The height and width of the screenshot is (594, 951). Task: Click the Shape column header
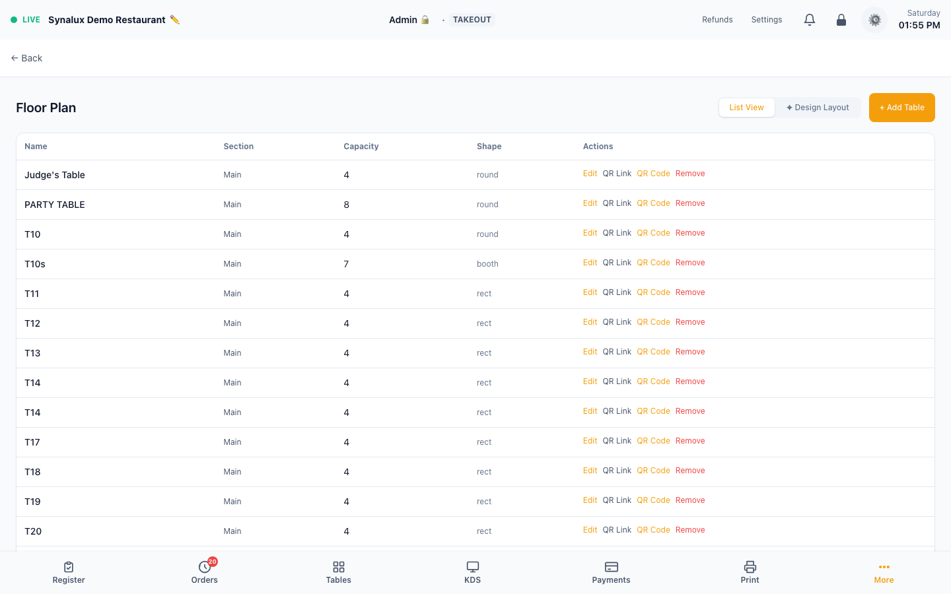pyautogui.click(x=489, y=147)
